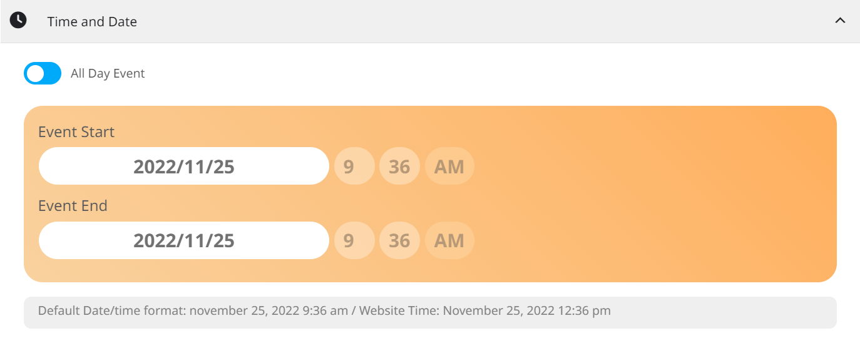
Task: Select the Event Start minutes 36
Action: [399, 166]
